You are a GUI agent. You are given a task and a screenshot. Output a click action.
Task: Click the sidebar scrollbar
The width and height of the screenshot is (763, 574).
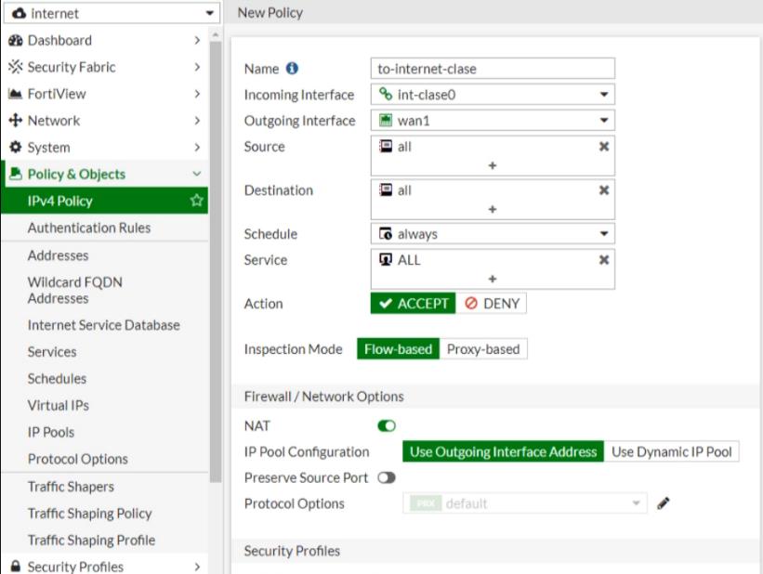tap(215, 262)
